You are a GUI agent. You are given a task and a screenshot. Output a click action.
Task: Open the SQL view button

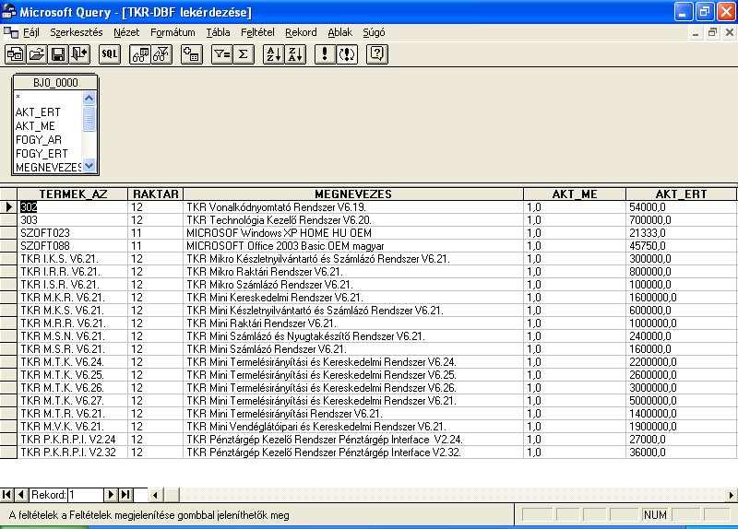[x=110, y=54]
